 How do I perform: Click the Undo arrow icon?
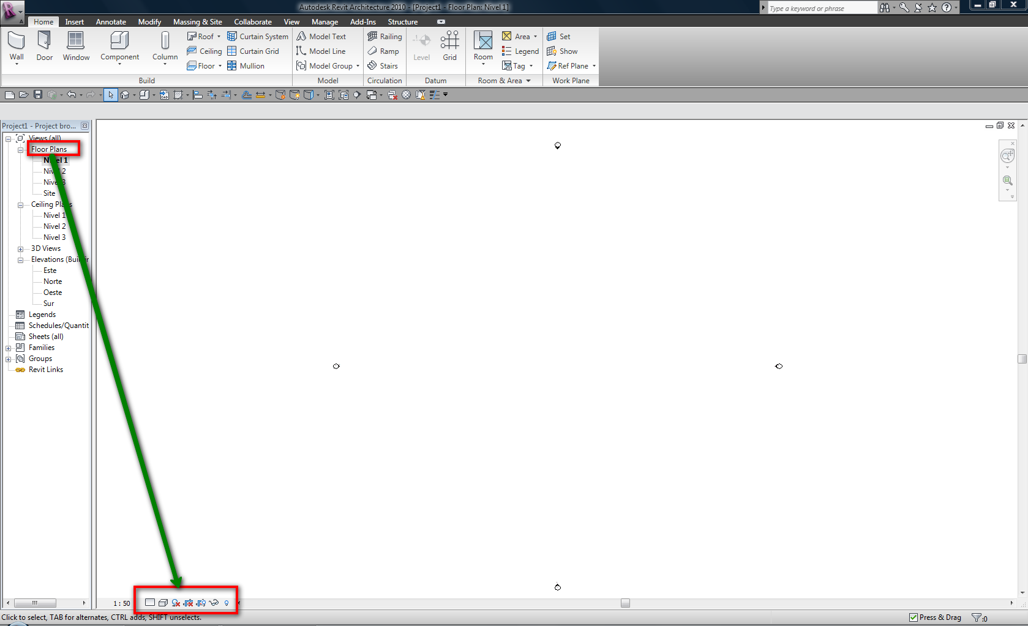point(72,95)
